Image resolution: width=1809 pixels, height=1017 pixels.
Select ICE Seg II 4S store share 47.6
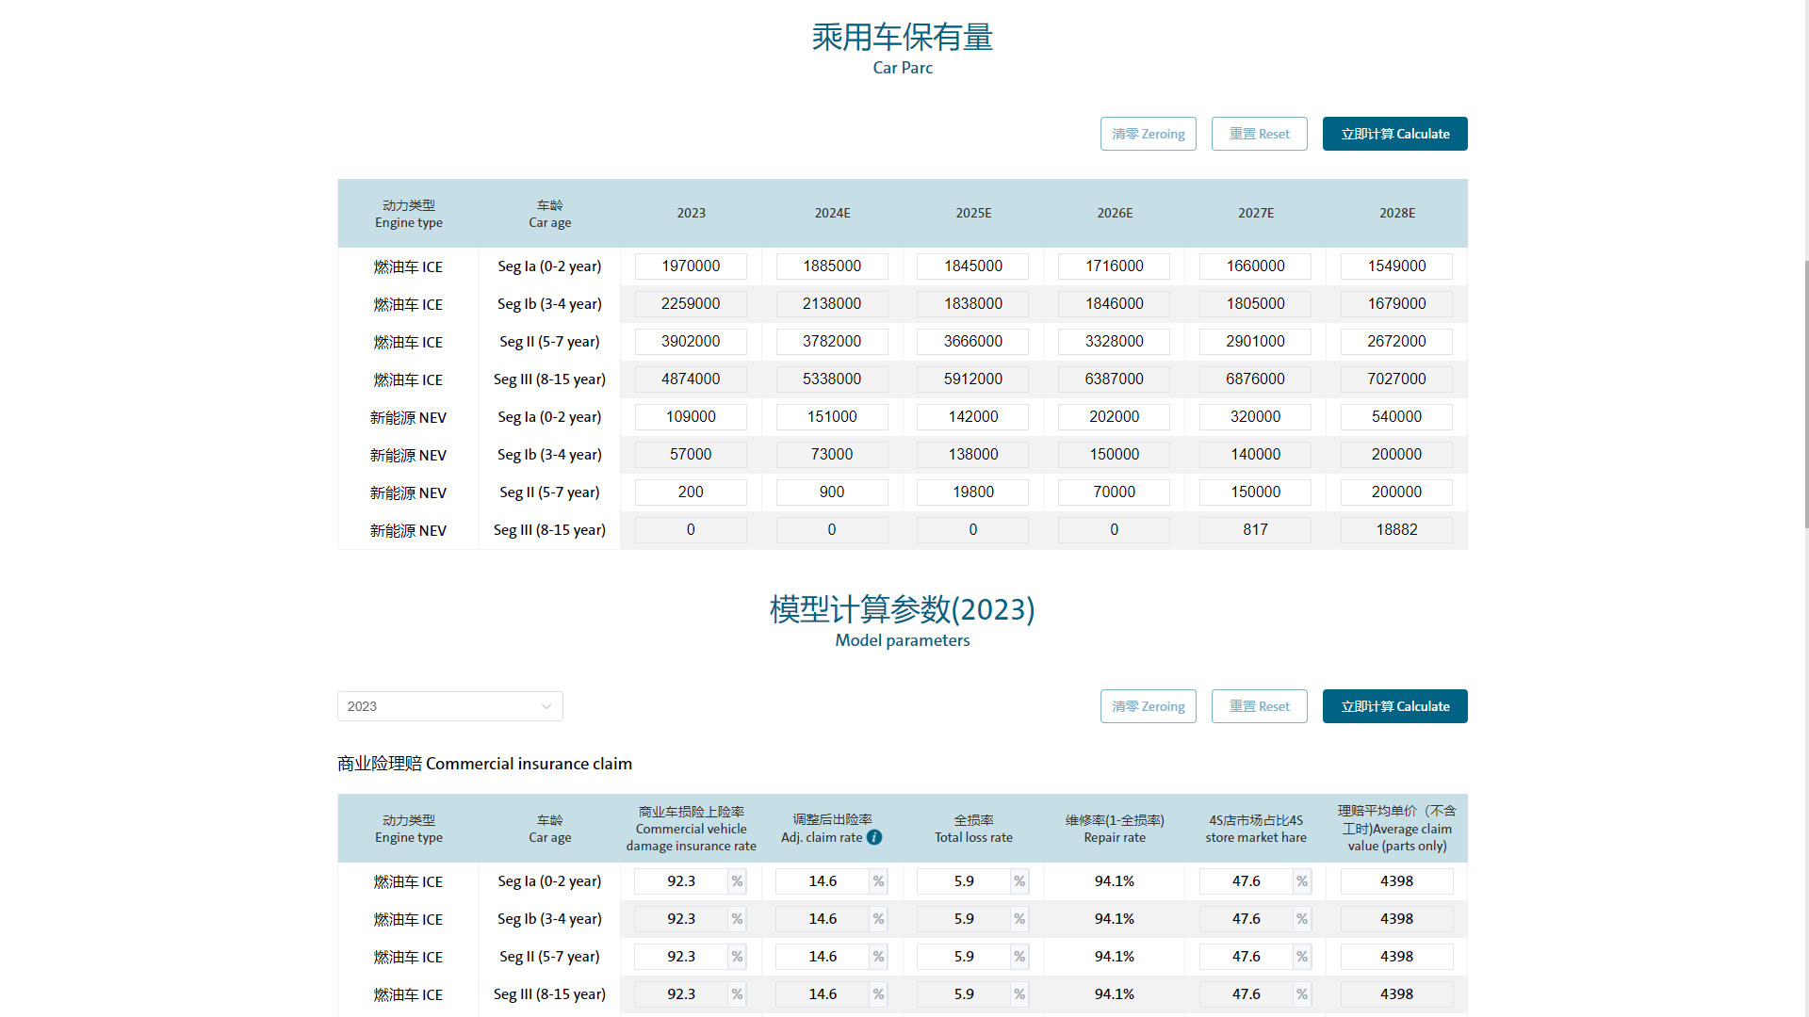[x=1246, y=957]
